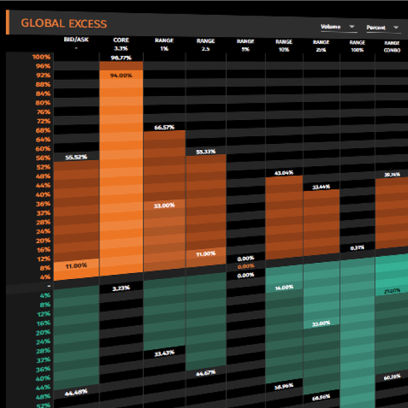Select the RANGE COMBO column header
The height and width of the screenshot is (408, 408).
pyautogui.click(x=392, y=47)
